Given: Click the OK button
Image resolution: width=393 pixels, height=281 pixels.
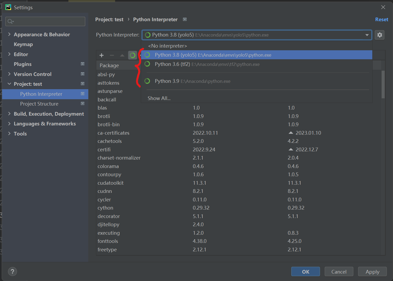Looking at the screenshot, I should pyautogui.click(x=305, y=271).
